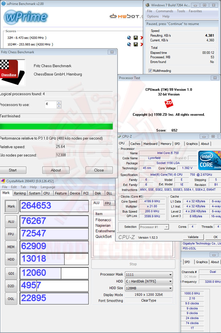Viewport: 221px width, 333px height.
Task: Click the Resulting KB/s value 4,381
Action: click(x=210, y=35)
